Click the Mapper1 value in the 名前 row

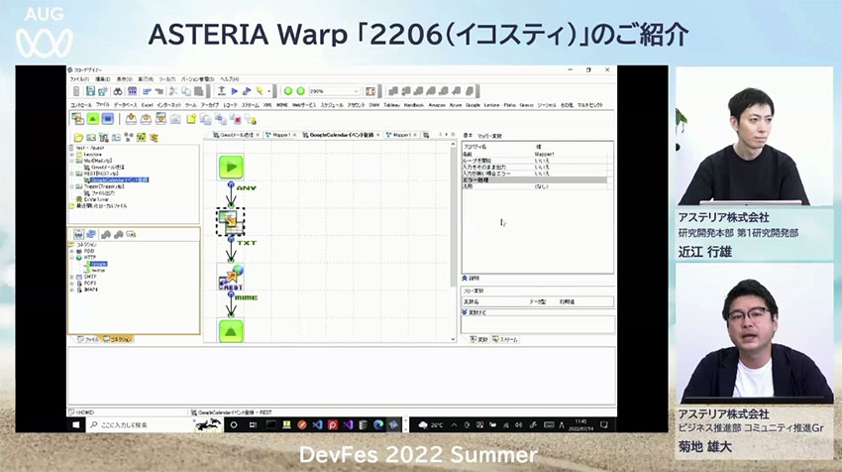pos(544,155)
